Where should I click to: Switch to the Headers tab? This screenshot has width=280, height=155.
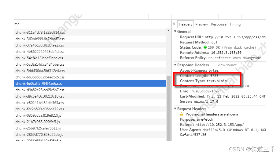pyautogui.click(x=185, y=24)
